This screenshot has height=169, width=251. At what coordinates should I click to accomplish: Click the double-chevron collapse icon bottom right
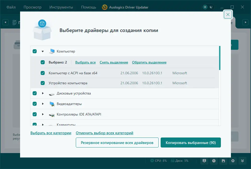[x=242, y=161]
